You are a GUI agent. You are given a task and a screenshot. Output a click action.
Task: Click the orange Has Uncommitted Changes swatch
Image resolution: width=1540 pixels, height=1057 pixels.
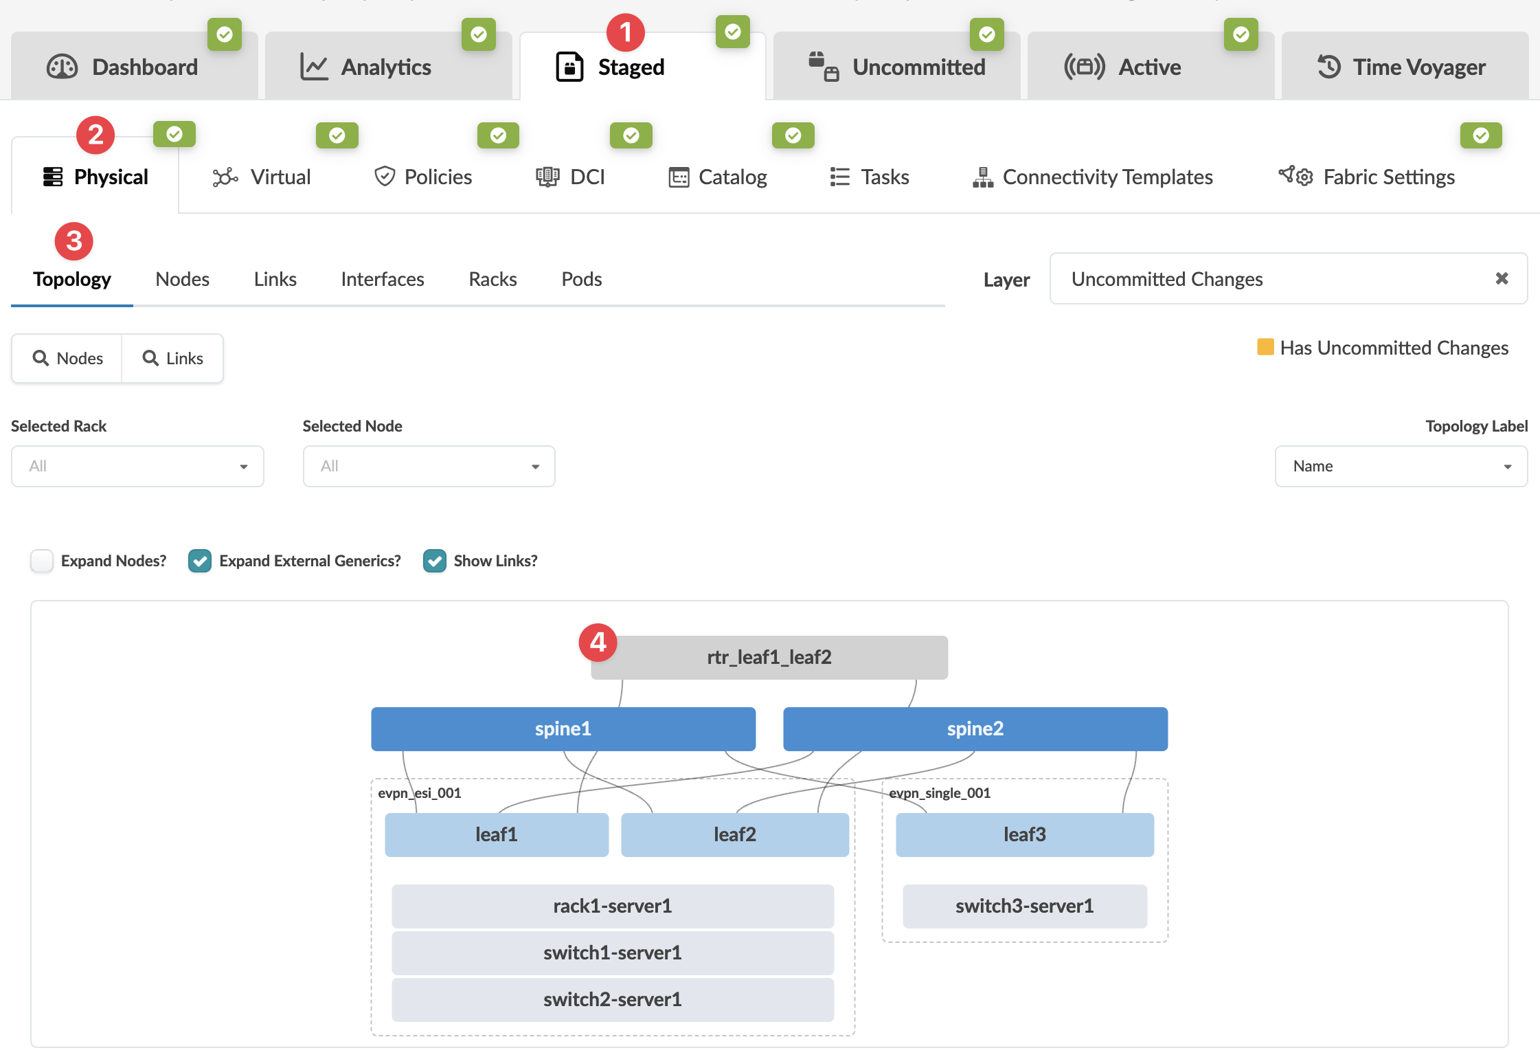click(1265, 347)
